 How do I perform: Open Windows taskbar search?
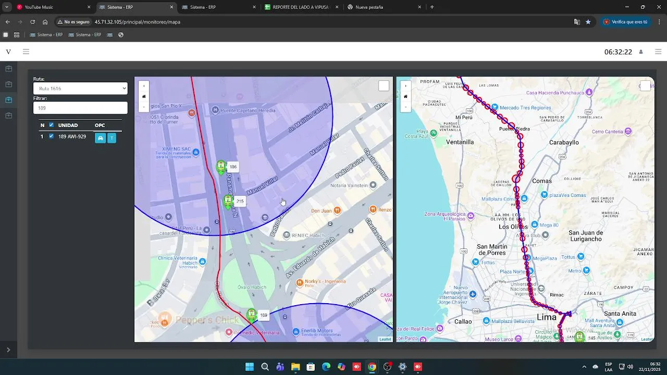point(265,367)
